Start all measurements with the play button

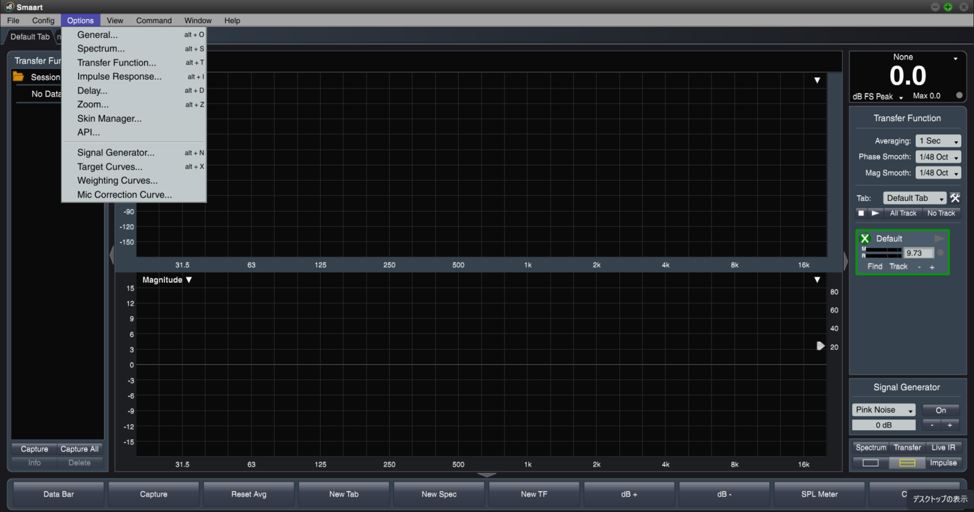pyautogui.click(x=875, y=213)
